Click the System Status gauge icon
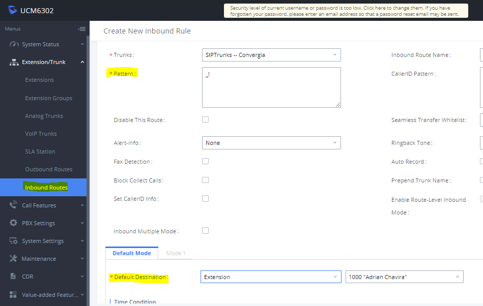Image resolution: width=483 pixels, height=306 pixels. pyautogui.click(x=14, y=44)
